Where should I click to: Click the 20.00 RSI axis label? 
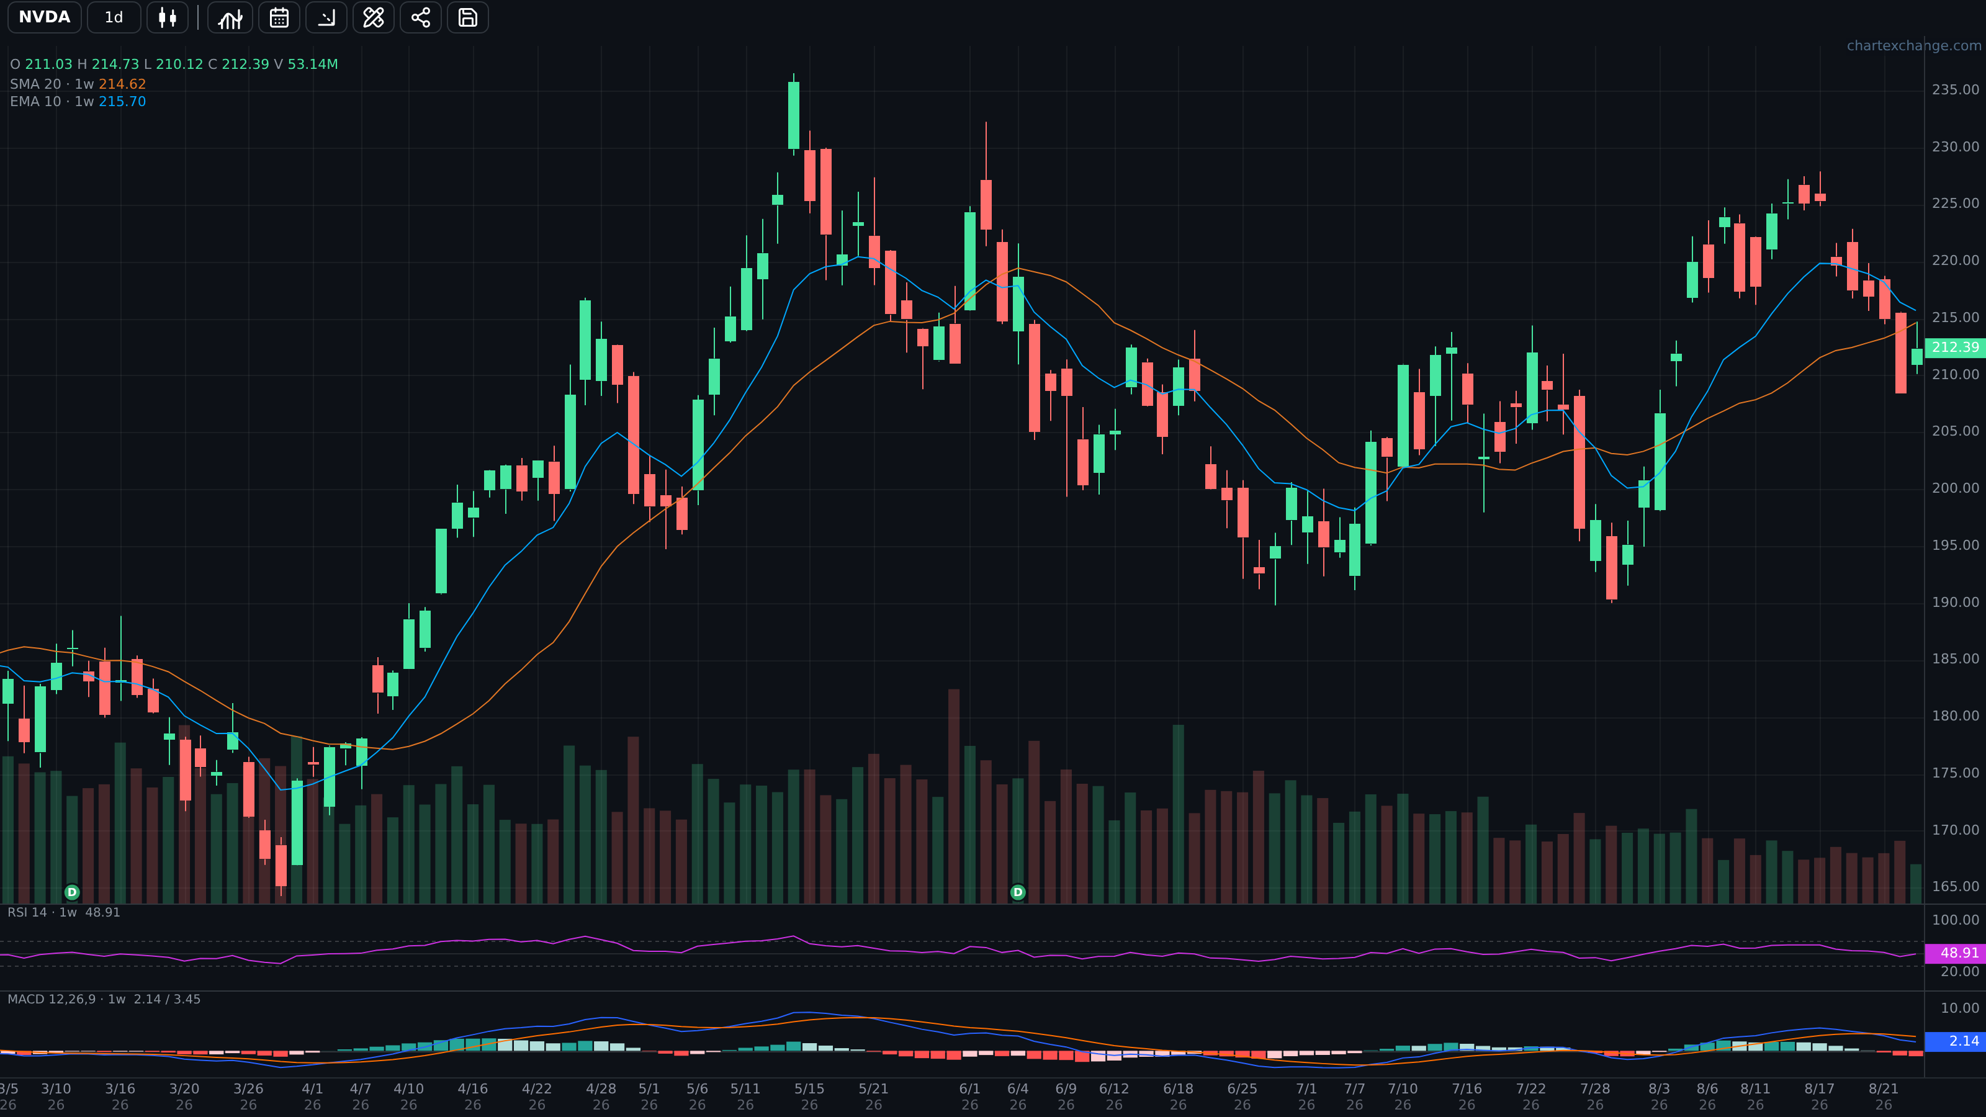click(1959, 972)
